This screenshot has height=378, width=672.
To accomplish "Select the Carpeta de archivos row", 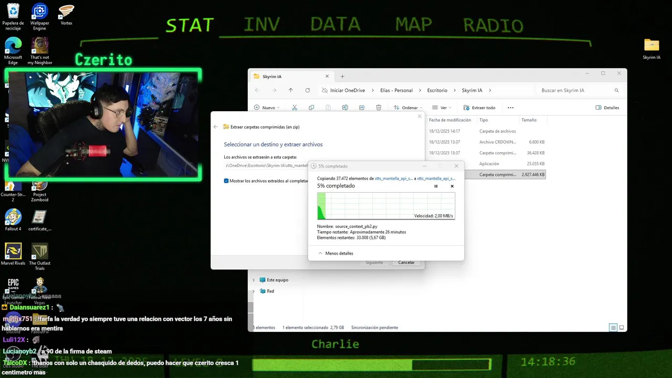I will 487,131.
